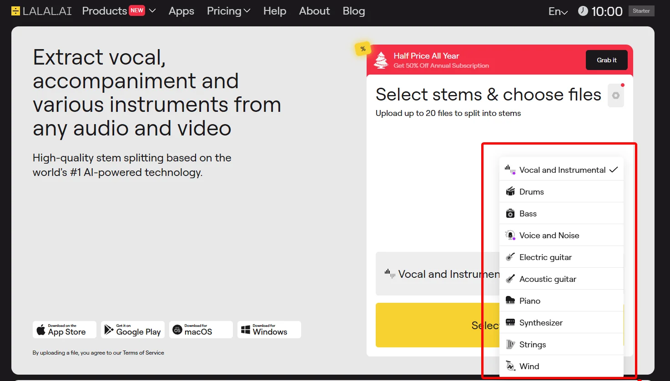
Task: Select the Drums stem icon
Action: [x=510, y=191]
